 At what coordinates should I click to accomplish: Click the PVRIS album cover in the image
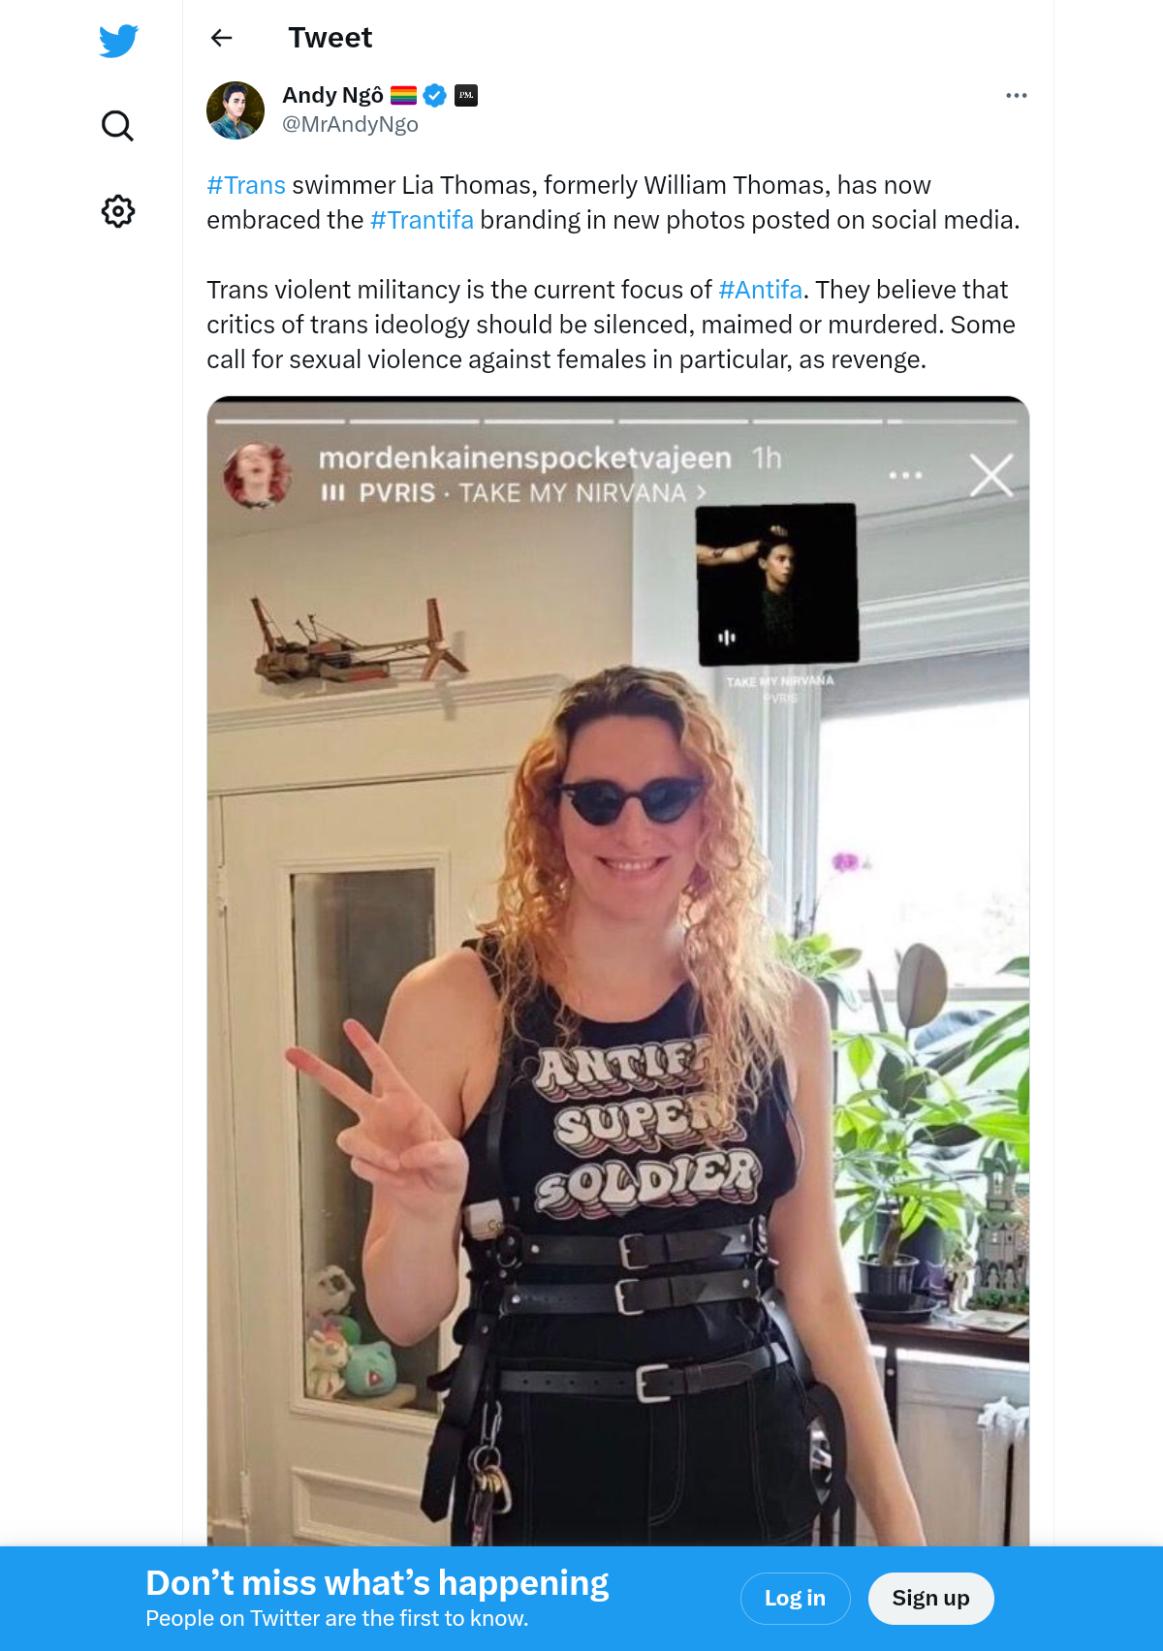click(x=777, y=584)
